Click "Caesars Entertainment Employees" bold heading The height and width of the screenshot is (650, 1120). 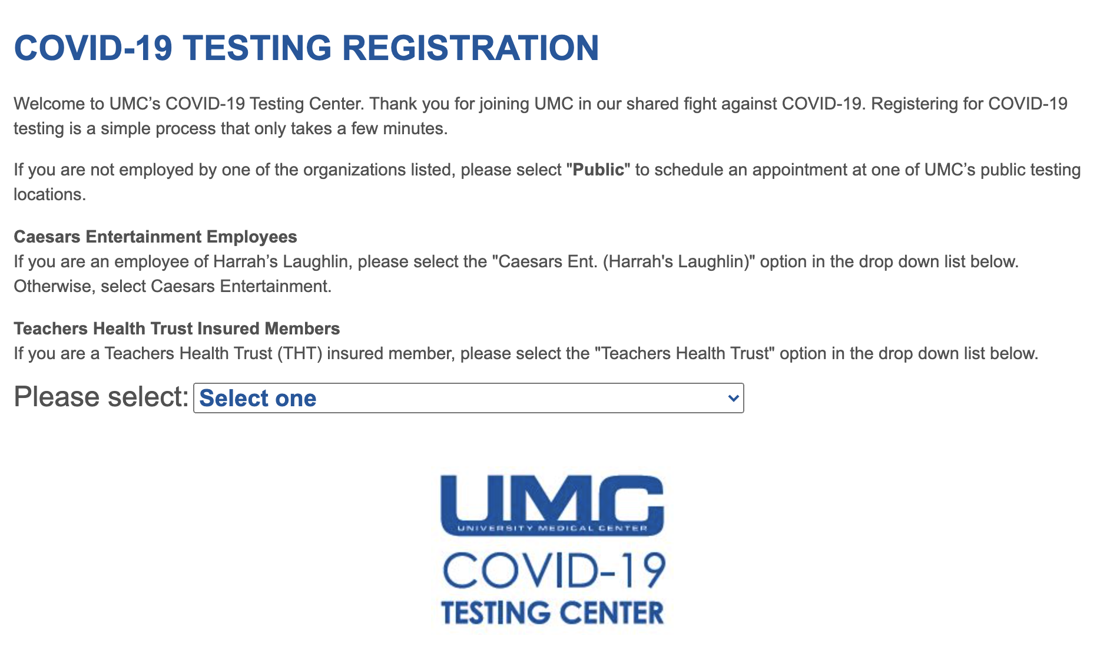tap(155, 237)
